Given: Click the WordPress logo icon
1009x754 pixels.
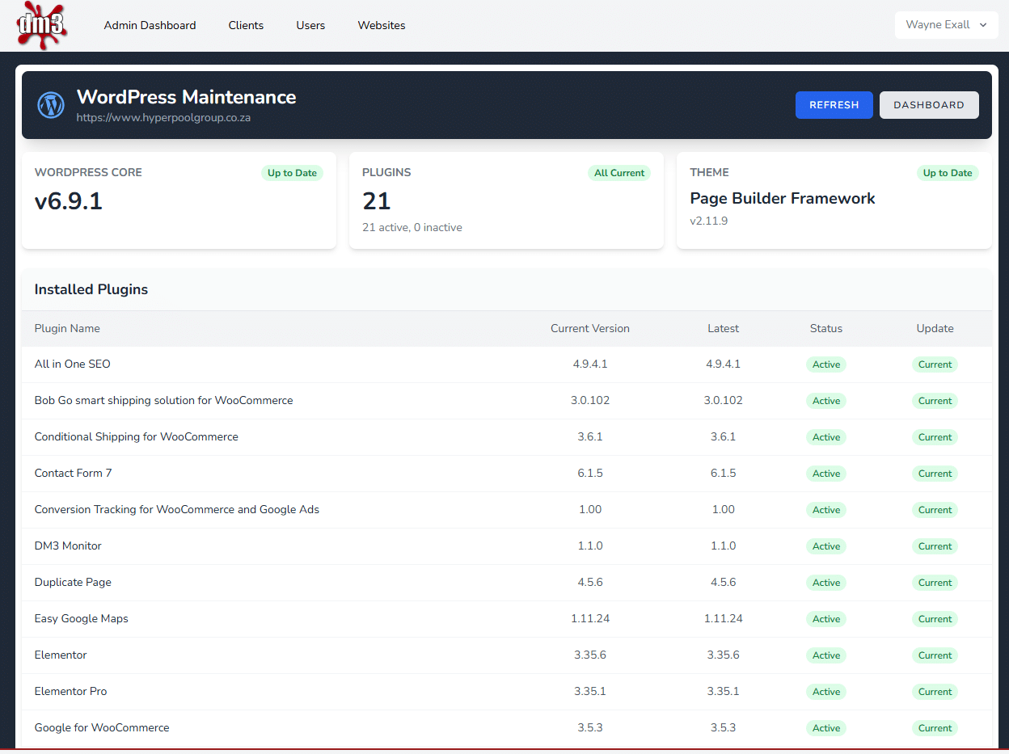Looking at the screenshot, I should click(x=51, y=104).
